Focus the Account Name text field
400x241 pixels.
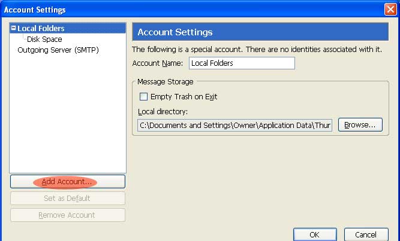(x=242, y=63)
